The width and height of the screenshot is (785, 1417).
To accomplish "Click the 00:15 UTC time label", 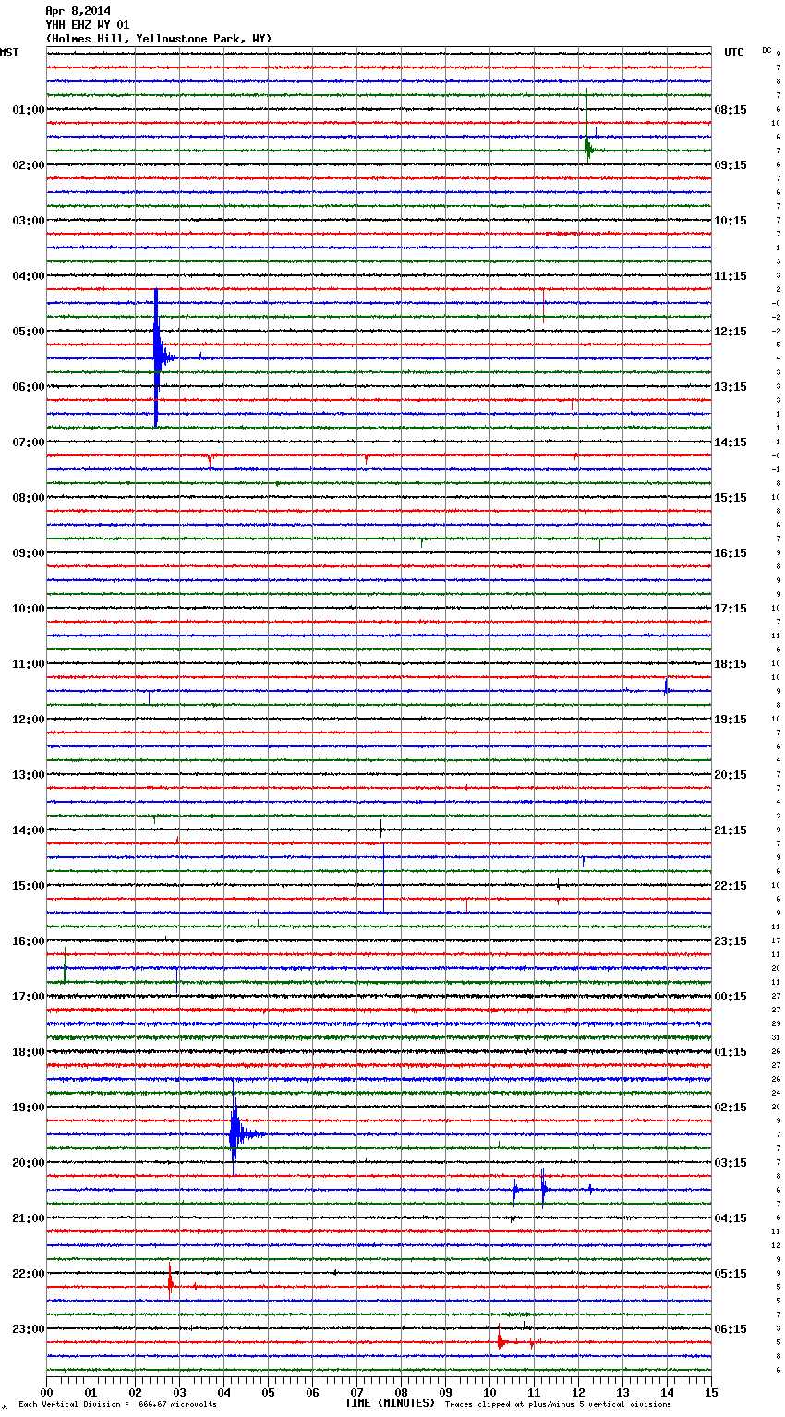I will (731, 997).
